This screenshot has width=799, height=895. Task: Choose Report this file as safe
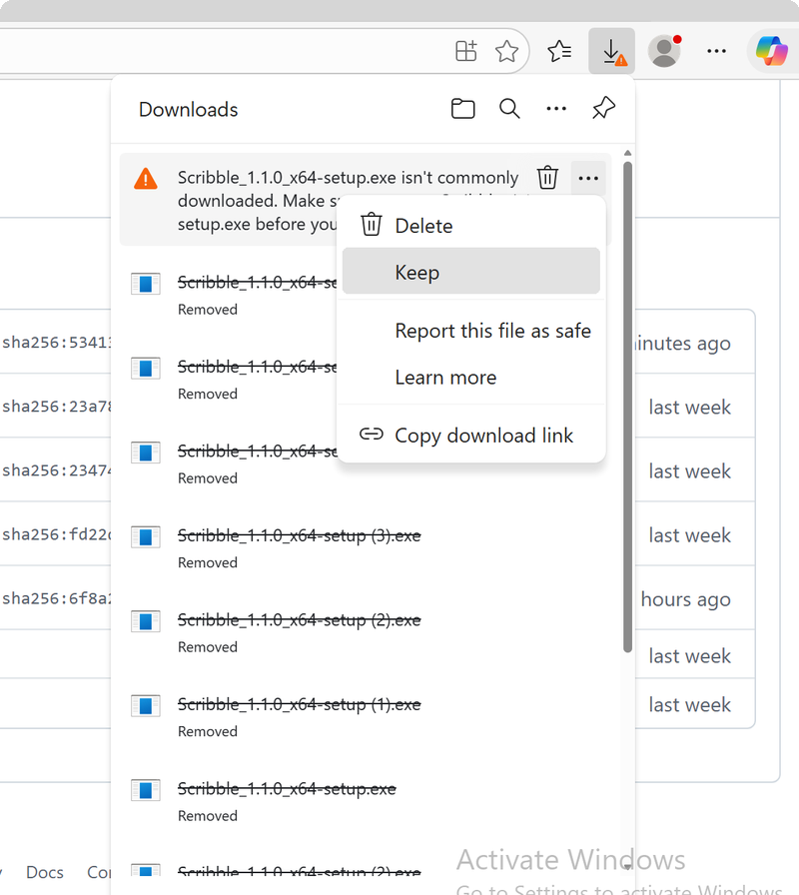click(x=471, y=331)
